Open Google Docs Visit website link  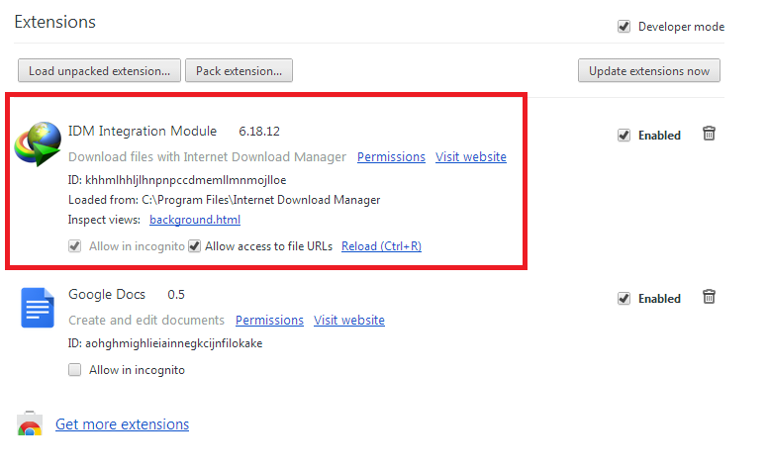tap(349, 321)
